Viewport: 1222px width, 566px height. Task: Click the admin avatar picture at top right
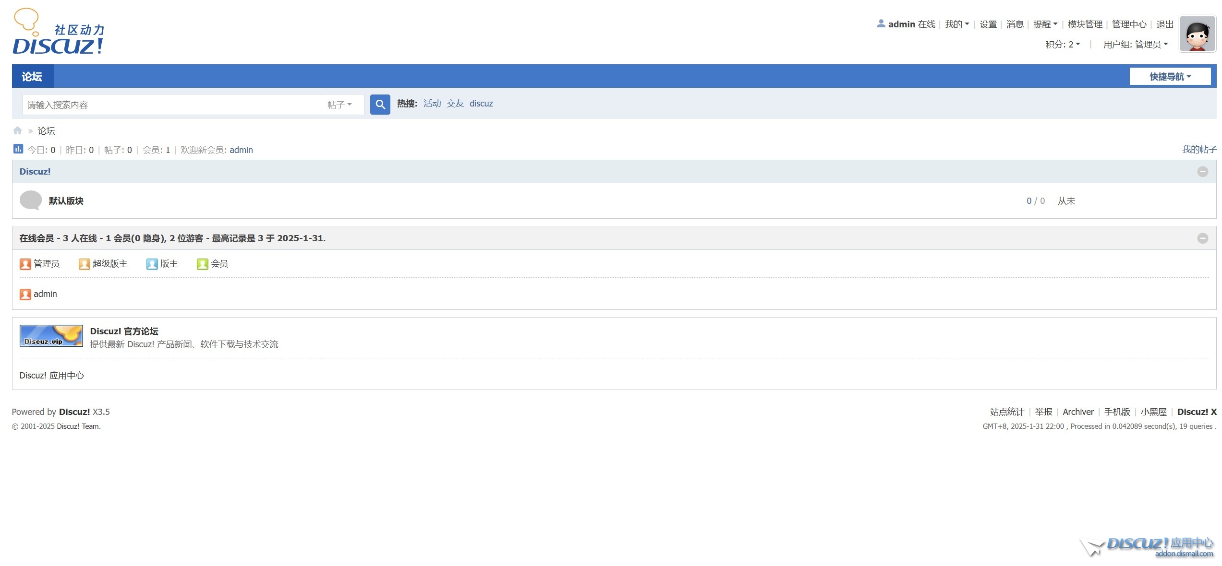1198,34
